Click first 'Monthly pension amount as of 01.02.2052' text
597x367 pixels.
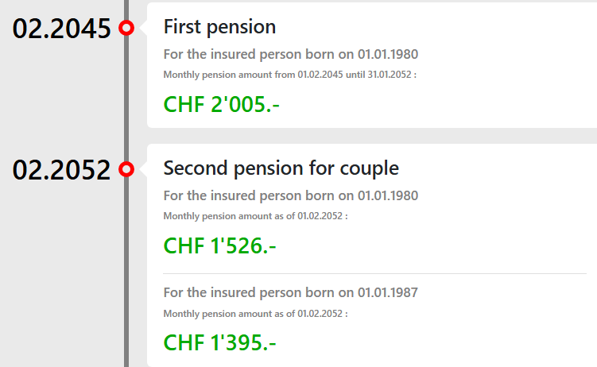point(255,216)
